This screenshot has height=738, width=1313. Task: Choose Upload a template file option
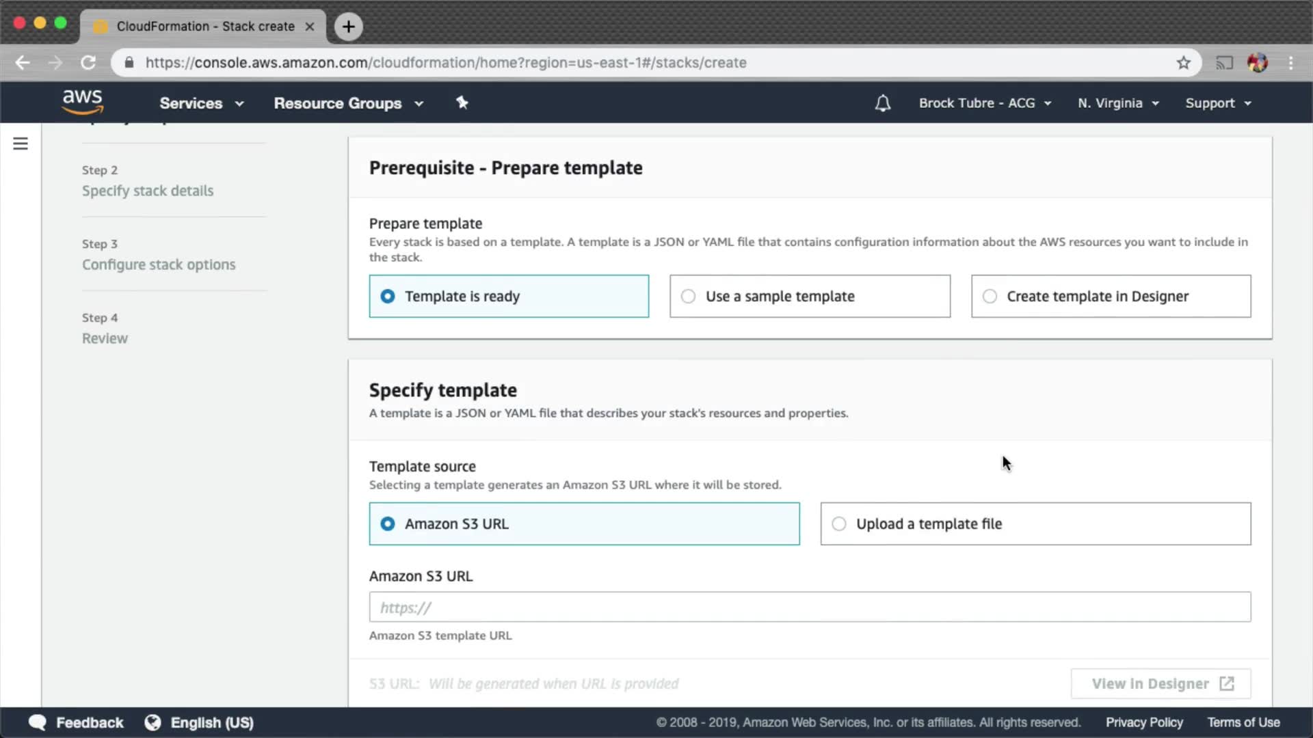1035,523
